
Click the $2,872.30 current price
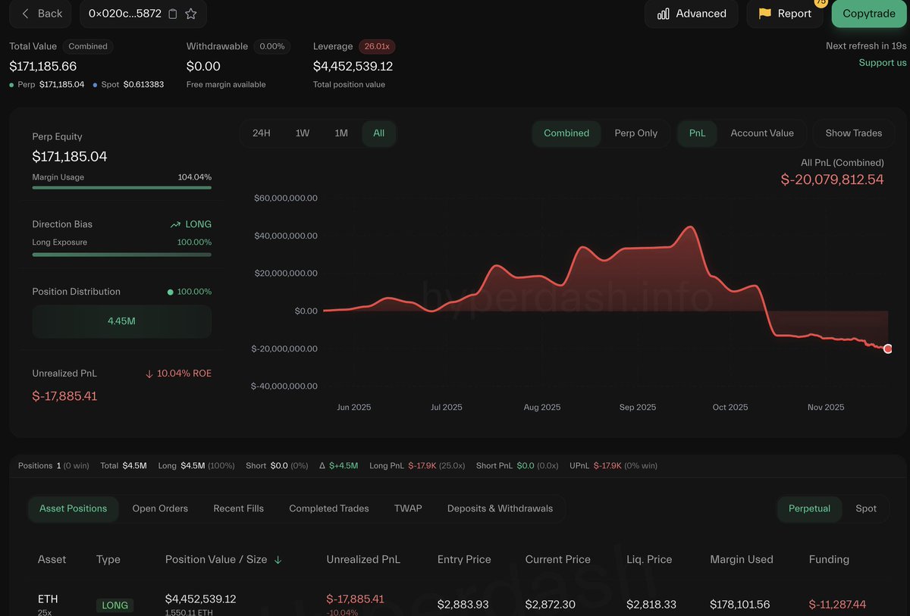(x=551, y=605)
